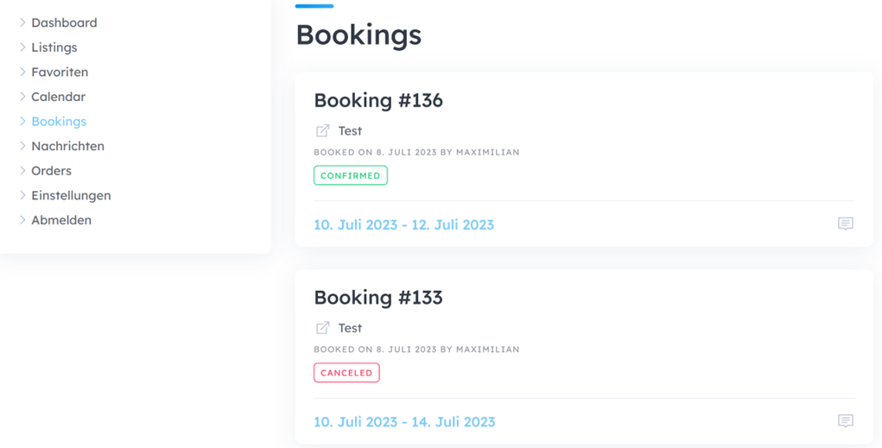Click the Canceled status badge
Image resolution: width=882 pixels, height=448 pixels.
346,373
